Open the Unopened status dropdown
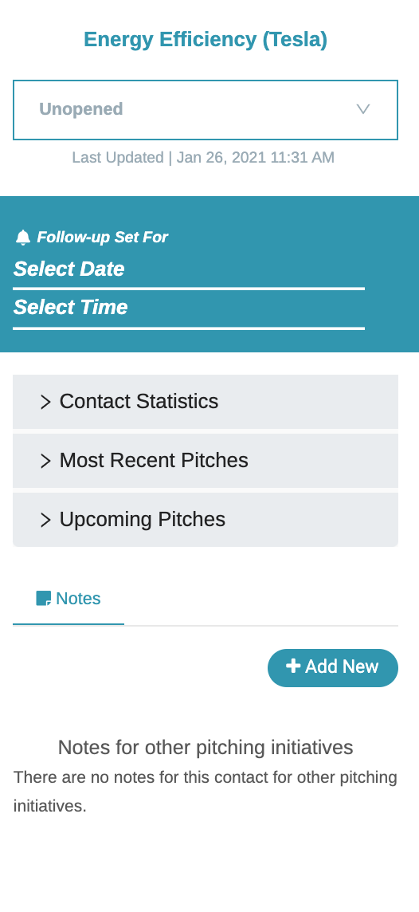This screenshot has height=912, width=419. 206,110
